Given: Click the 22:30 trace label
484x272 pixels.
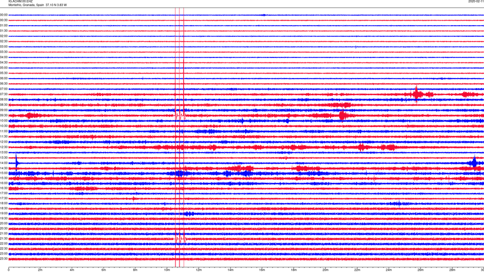Looking at the screenshot, I should [4, 248].
